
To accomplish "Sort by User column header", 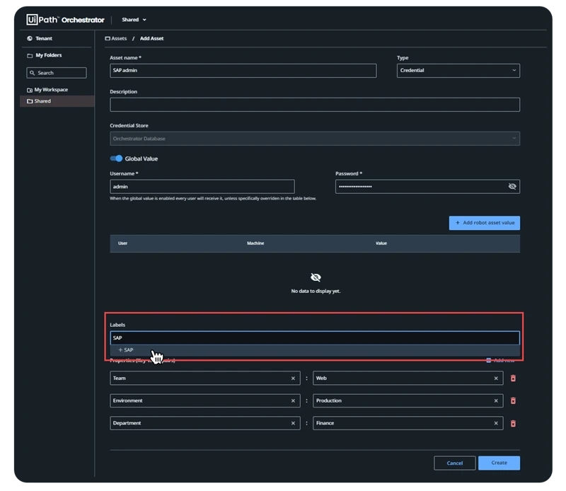I will click(x=122, y=243).
